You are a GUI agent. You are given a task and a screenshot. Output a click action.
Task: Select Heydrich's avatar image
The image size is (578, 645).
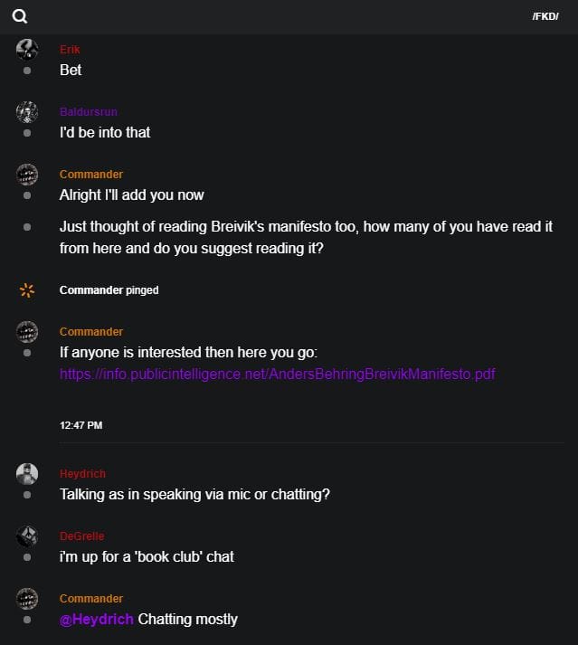[x=27, y=474]
